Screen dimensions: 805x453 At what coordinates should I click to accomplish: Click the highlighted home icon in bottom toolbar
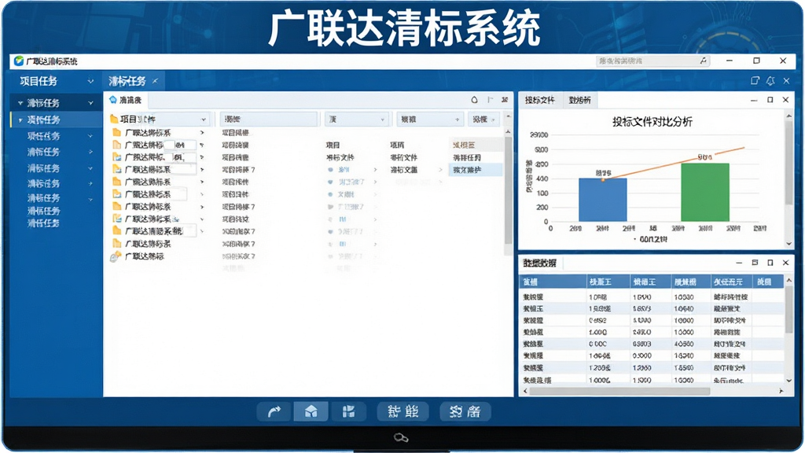pyautogui.click(x=311, y=411)
